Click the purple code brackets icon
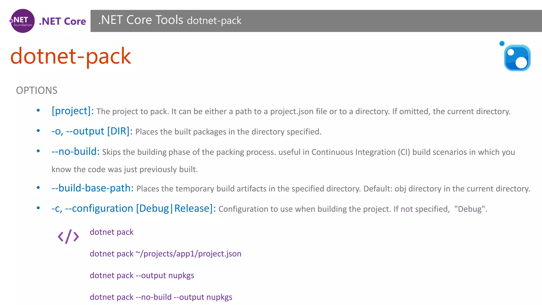The height and width of the screenshot is (305, 542). pyautogui.click(x=68, y=236)
